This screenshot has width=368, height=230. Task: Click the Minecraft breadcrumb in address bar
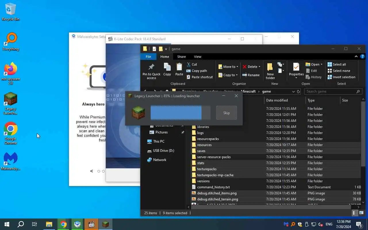248,91
